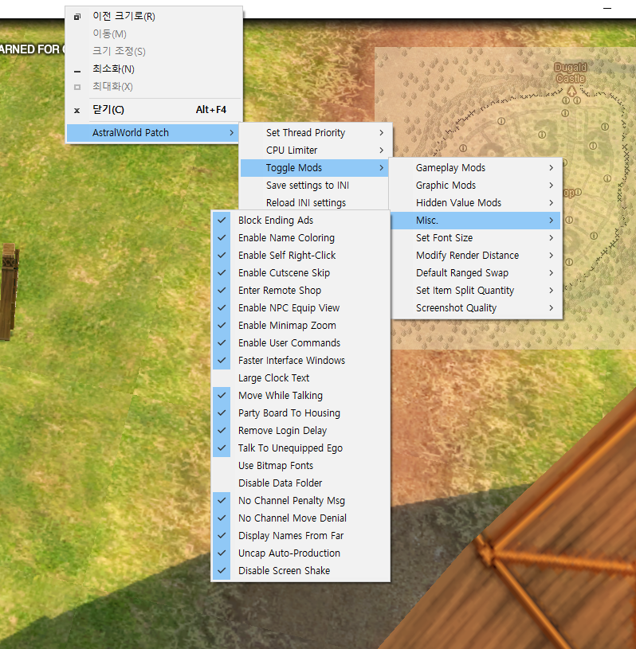The width and height of the screenshot is (636, 649).
Task: Disable Enable Self Right-Click
Action: coord(300,256)
